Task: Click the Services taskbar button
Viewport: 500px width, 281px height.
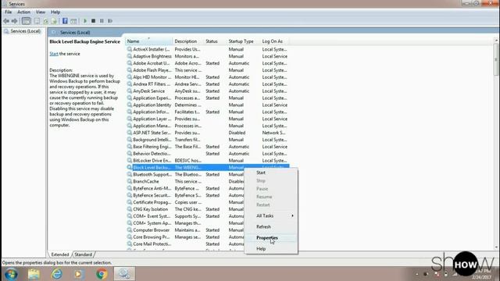Action: pos(125,274)
